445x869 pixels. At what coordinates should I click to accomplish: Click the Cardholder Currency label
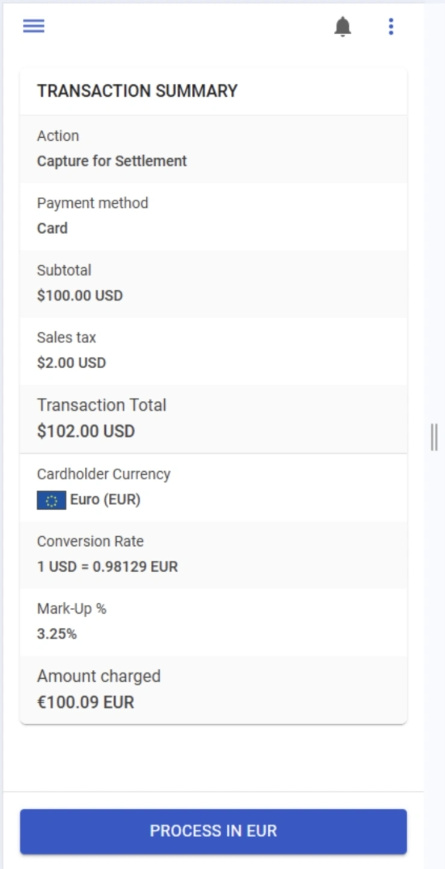[x=103, y=474]
